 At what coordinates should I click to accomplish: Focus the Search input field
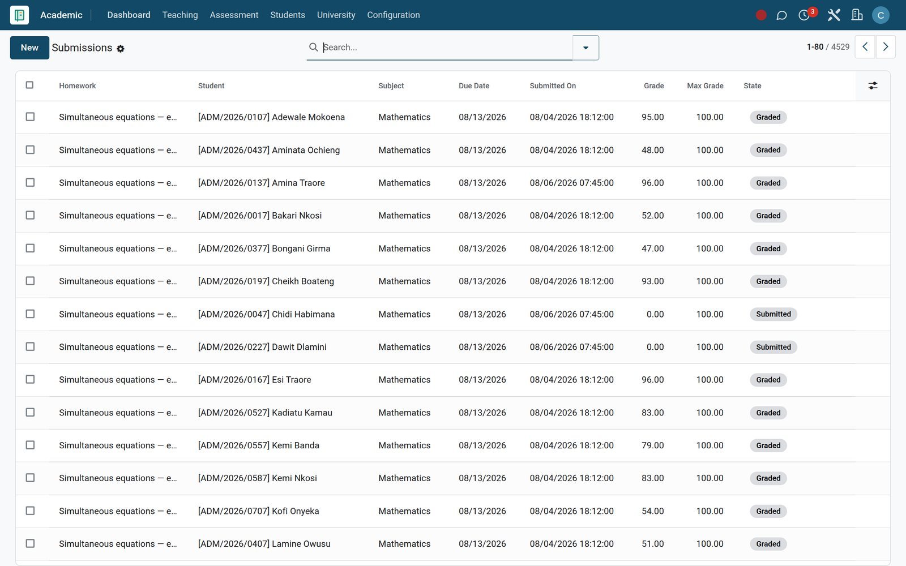pos(446,48)
